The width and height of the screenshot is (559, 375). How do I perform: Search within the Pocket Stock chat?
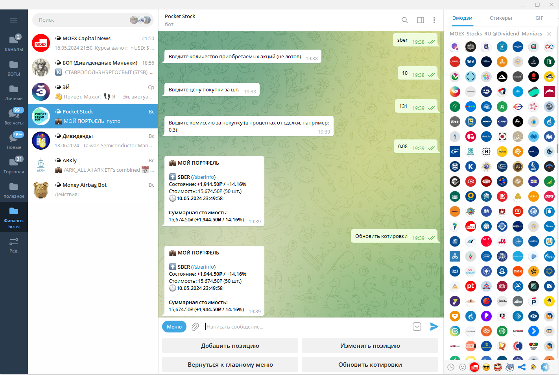point(405,20)
